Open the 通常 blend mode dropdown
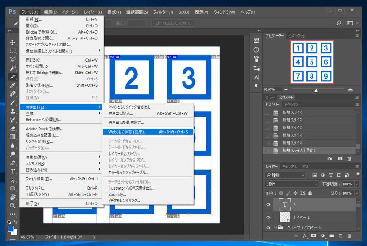The image size is (367, 246). (x=291, y=184)
